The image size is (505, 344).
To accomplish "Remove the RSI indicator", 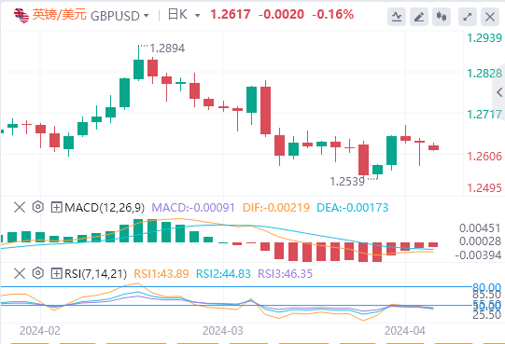I will coord(20,273).
